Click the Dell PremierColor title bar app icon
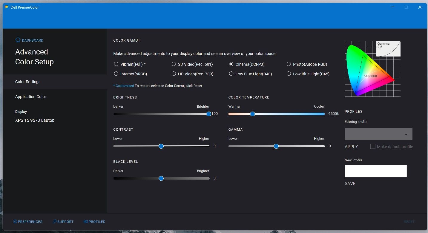The image size is (428, 233). pos(7,7)
